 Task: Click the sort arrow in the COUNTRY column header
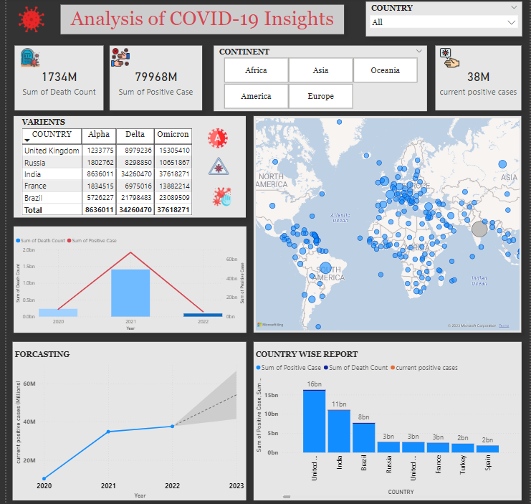[27, 140]
